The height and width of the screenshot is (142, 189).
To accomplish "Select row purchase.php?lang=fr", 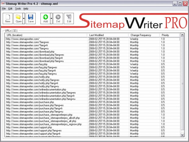I will (93, 108).
